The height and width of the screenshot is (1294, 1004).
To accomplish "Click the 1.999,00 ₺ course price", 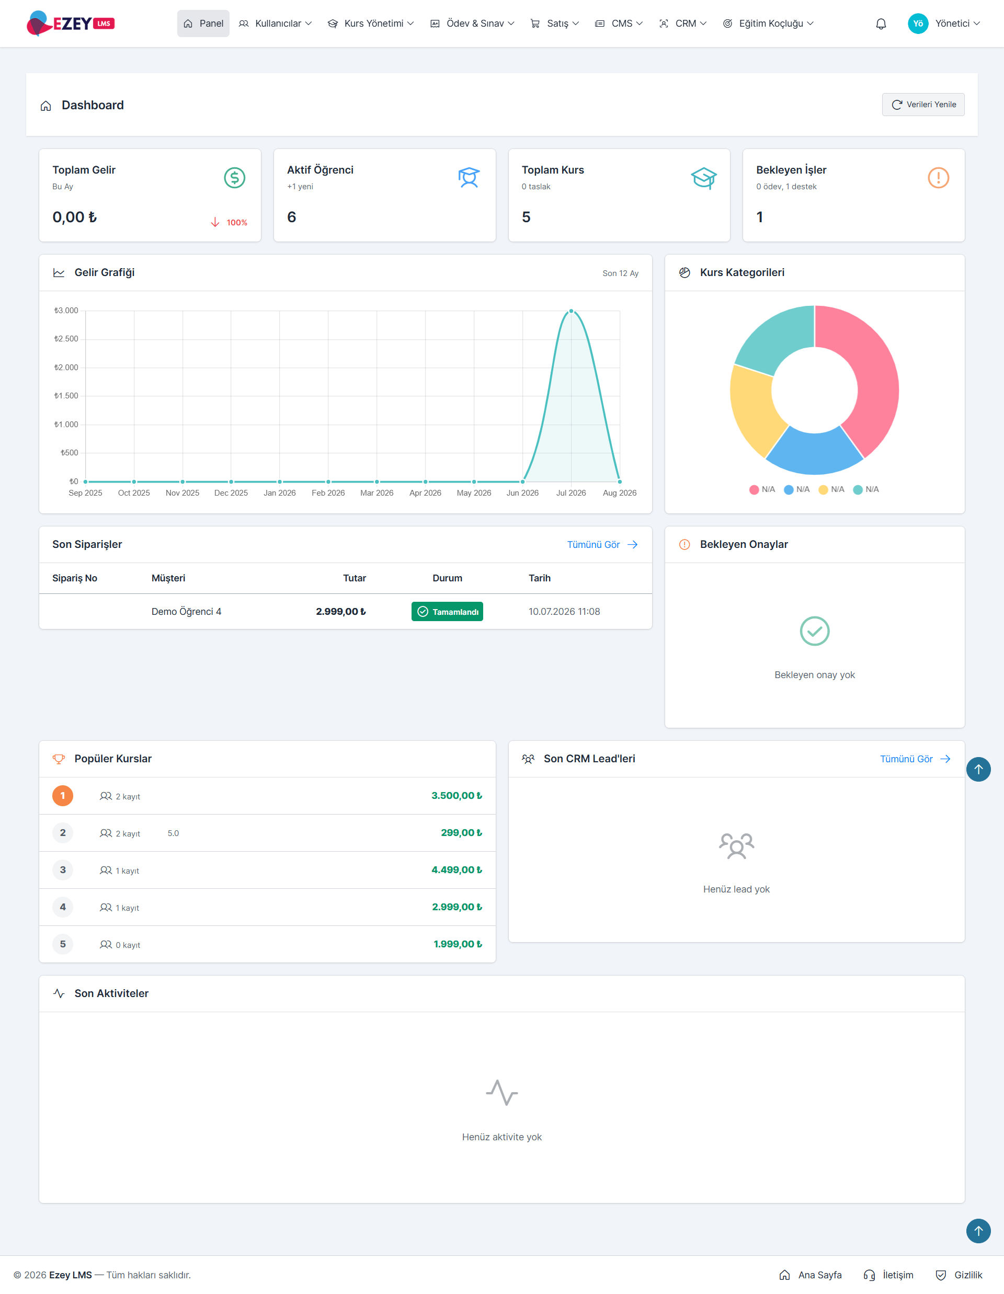I will (x=458, y=944).
